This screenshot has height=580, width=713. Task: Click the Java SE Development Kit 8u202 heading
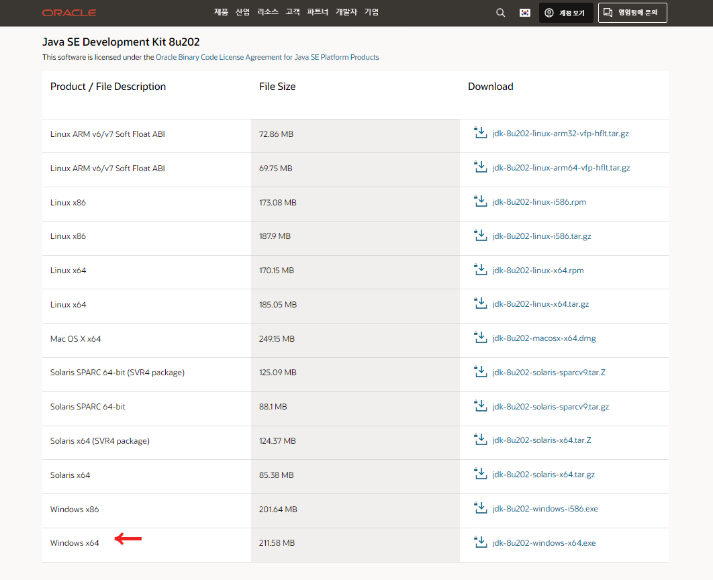pos(121,42)
